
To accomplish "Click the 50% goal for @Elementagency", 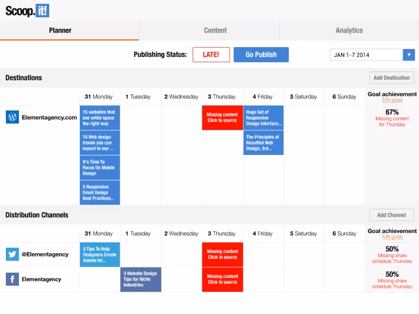I will [x=392, y=249].
